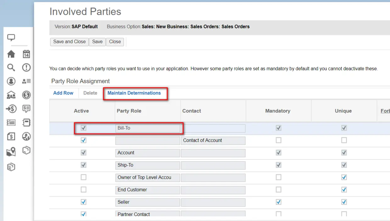The width and height of the screenshot is (390, 221).
Task: Open the feed speech bubble icon
Action: point(11,38)
